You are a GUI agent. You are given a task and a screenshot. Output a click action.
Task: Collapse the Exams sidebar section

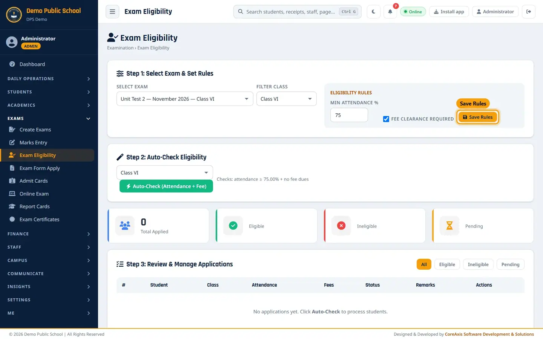(49, 118)
